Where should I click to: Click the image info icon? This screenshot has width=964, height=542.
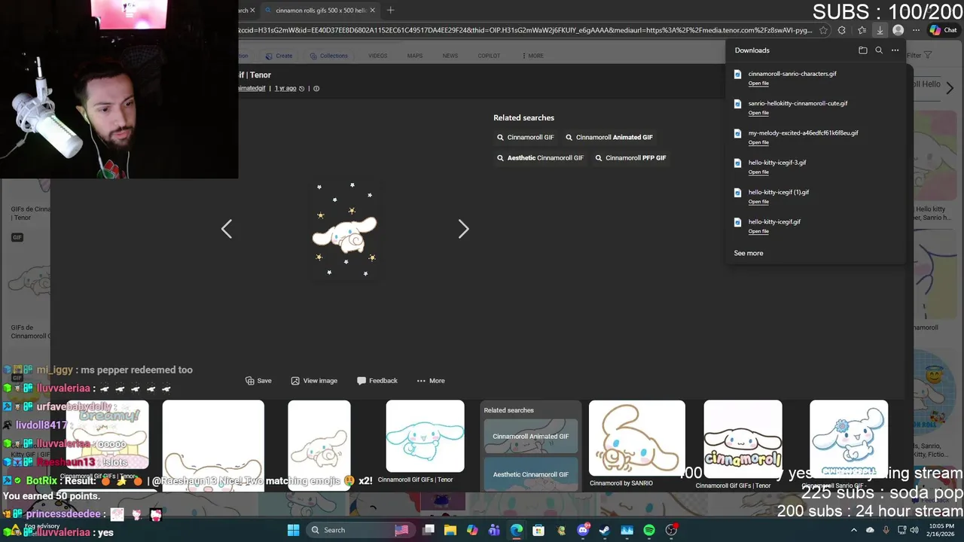[316, 89]
